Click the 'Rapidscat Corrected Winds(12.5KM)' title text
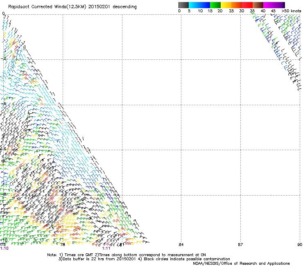 pos(47,7)
